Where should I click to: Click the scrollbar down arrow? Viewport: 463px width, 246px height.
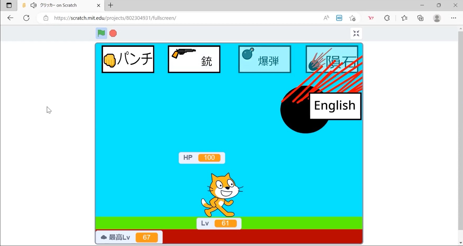click(x=461, y=243)
